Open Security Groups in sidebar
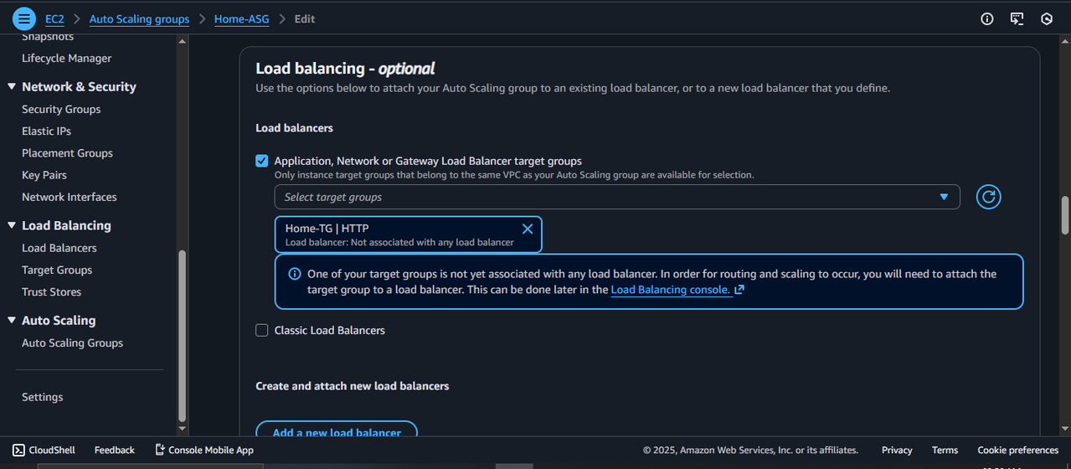 (x=61, y=109)
